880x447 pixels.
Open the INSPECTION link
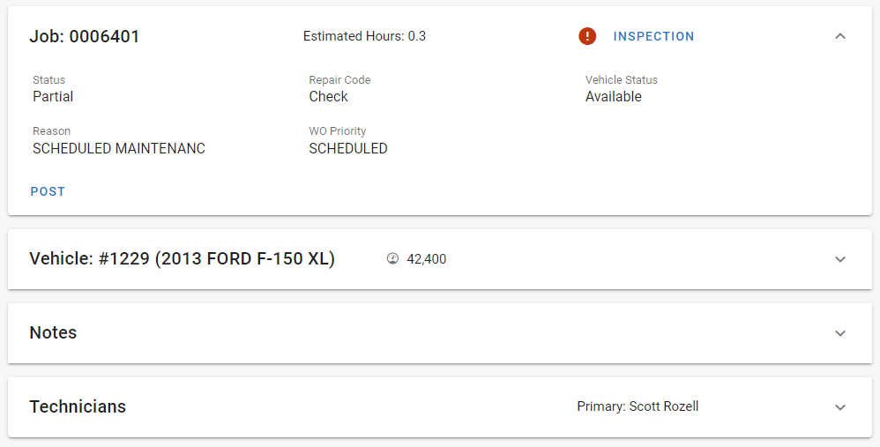pos(653,36)
